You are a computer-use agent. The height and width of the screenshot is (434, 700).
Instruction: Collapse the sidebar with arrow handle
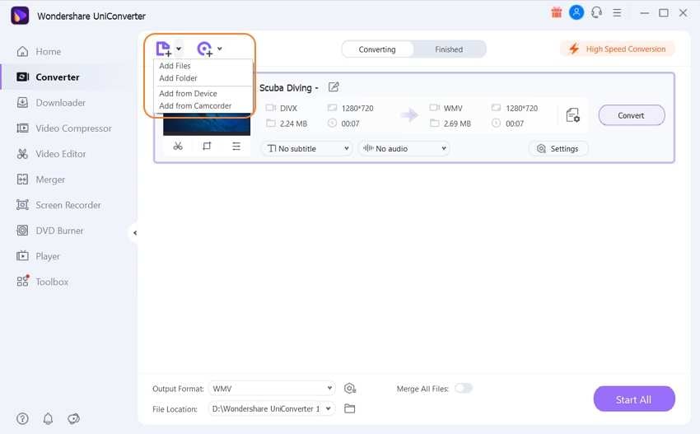(x=135, y=232)
